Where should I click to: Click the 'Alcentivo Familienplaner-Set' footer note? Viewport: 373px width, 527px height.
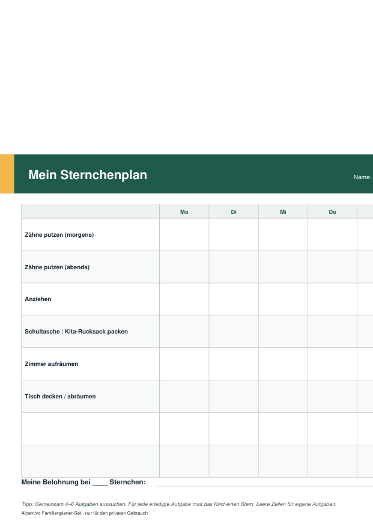click(x=84, y=513)
